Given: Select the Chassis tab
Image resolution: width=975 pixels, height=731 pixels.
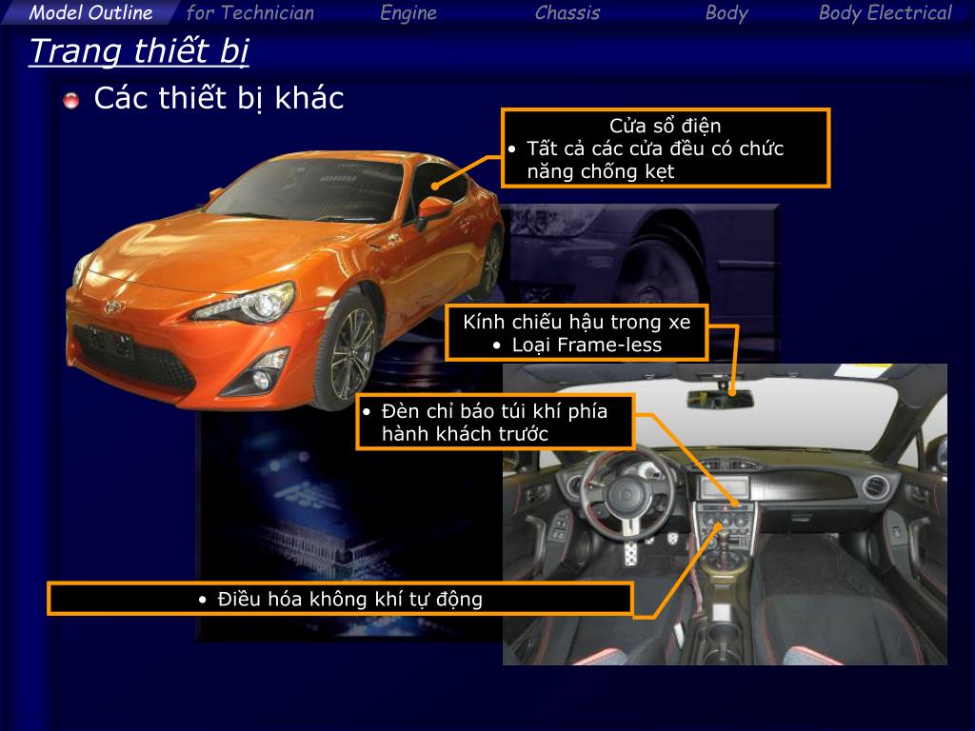Looking at the screenshot, I should (x=567, y=12).
